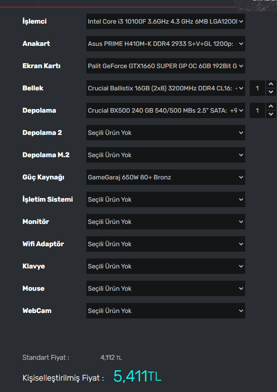
Task: Open the Anakart motherboard dropdown
Action: (165, 44)
